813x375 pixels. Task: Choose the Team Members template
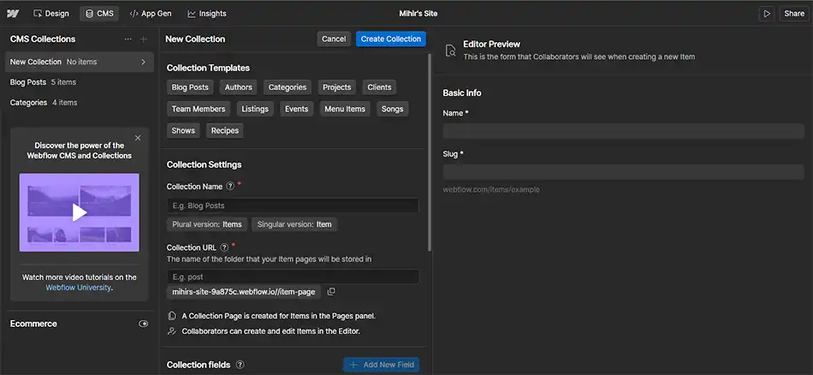click(x=199, y=109)
